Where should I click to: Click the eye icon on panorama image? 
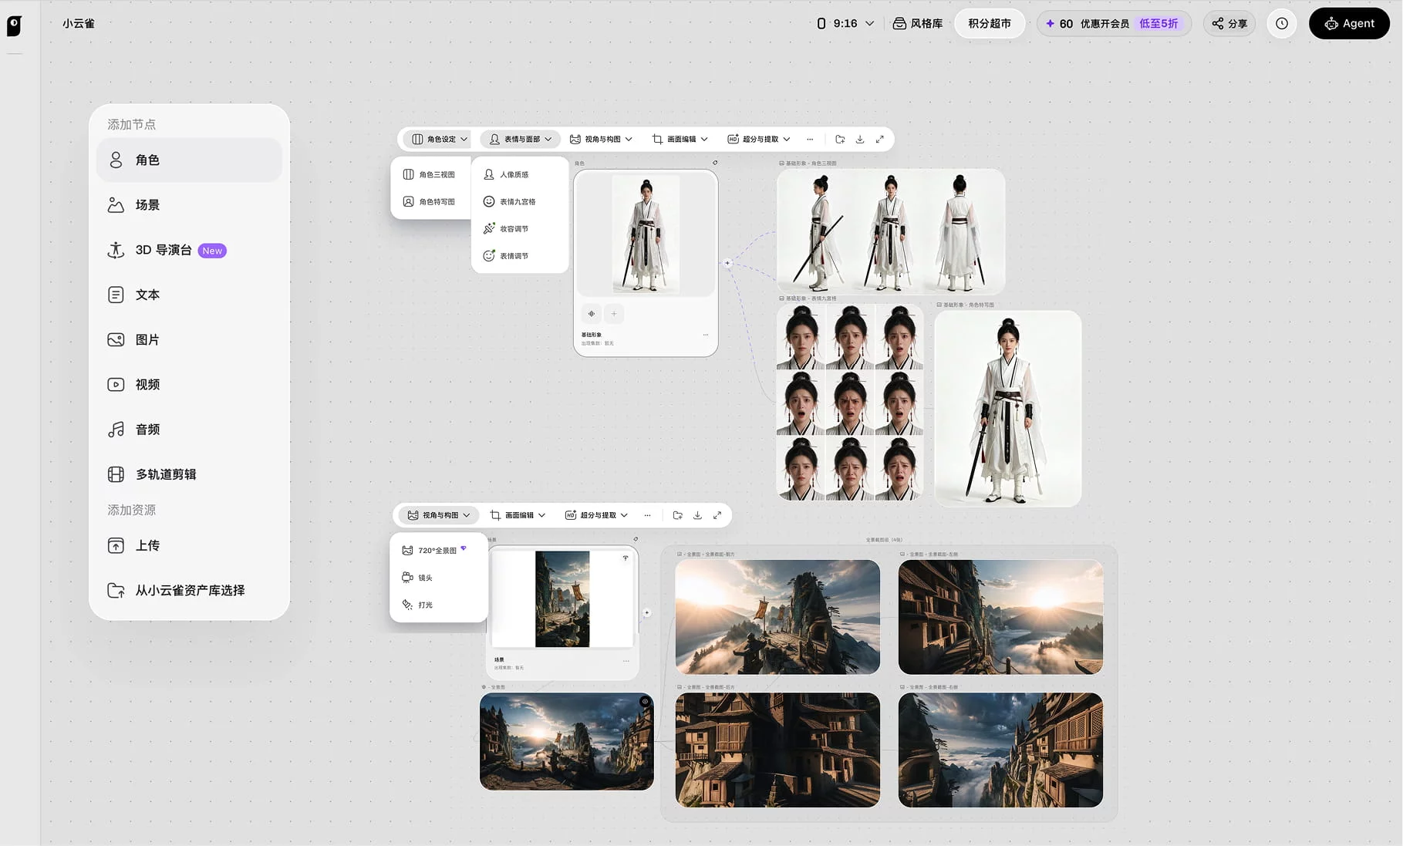coord(645,701)
